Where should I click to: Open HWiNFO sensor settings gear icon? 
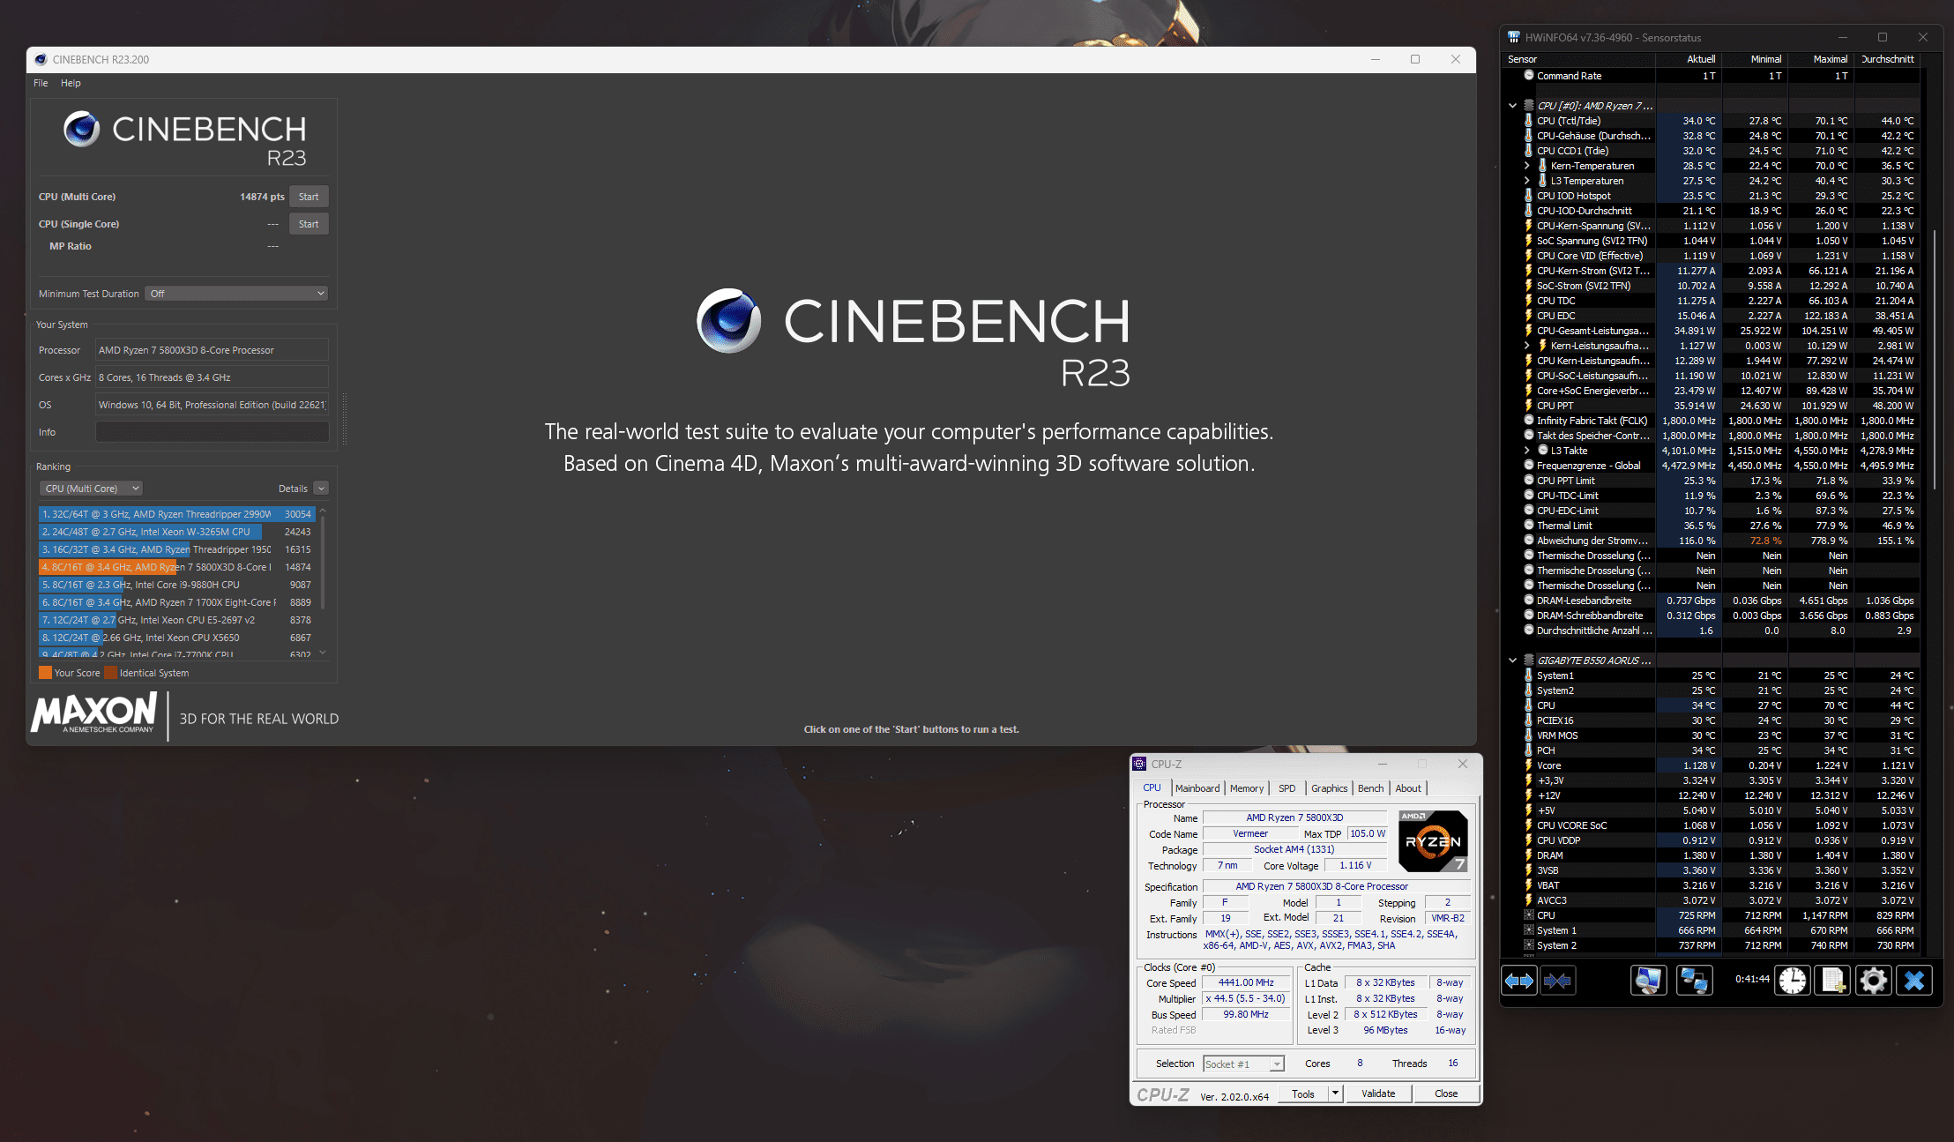[x=1874, y=981]
